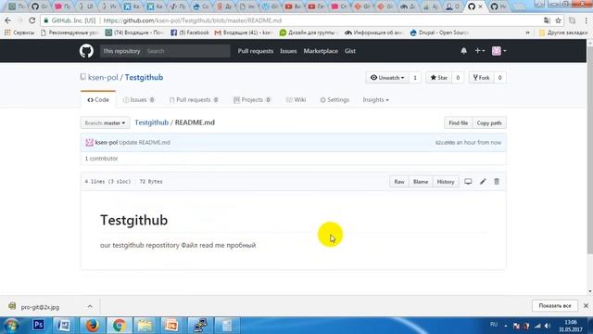Open Photoshop from taskbar

click(x=38, y=326)
